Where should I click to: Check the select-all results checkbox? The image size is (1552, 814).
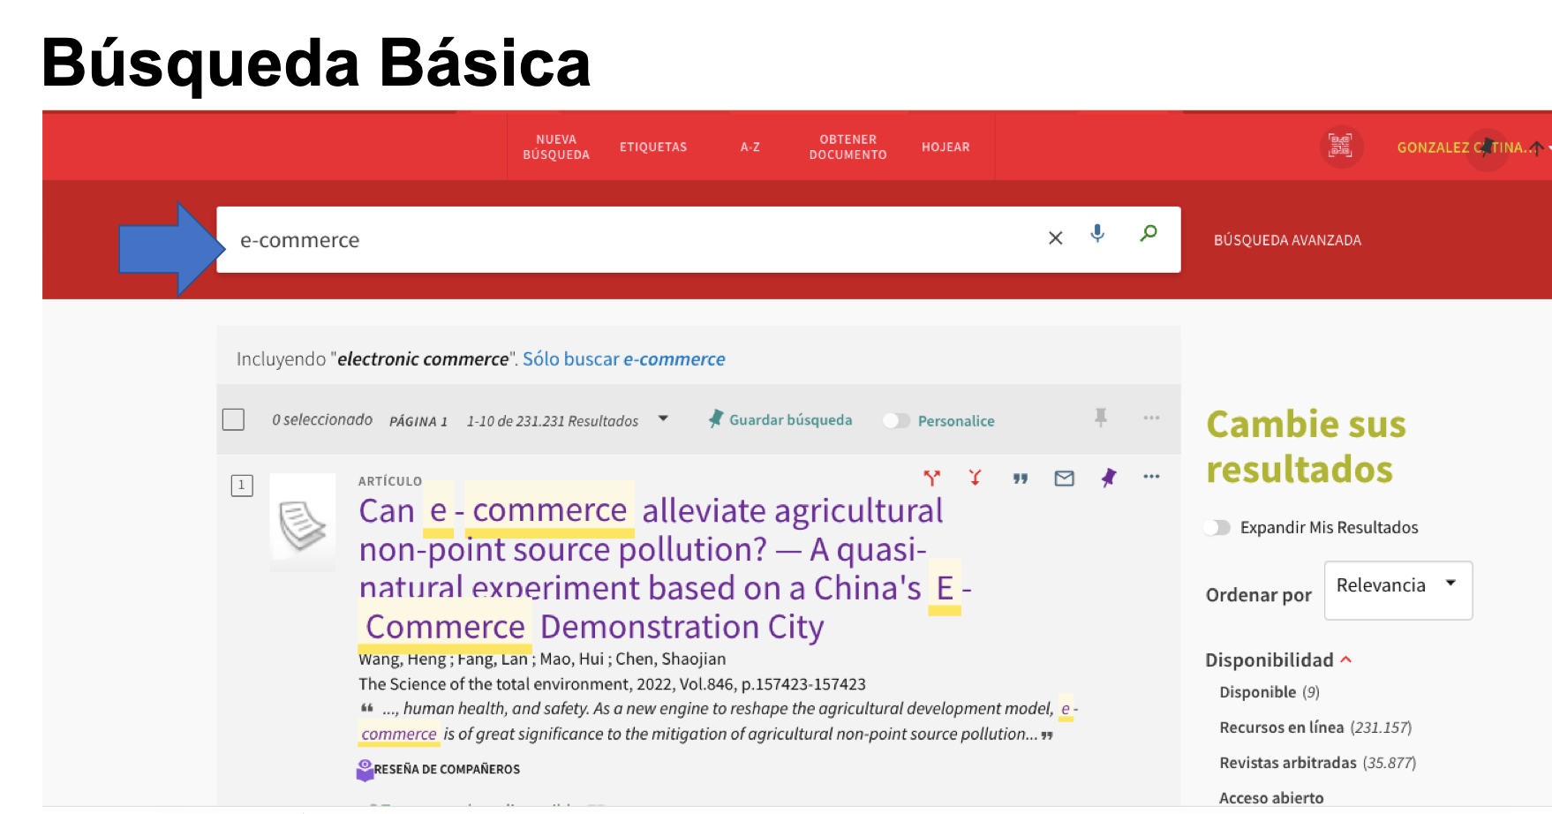coord(233,419)
